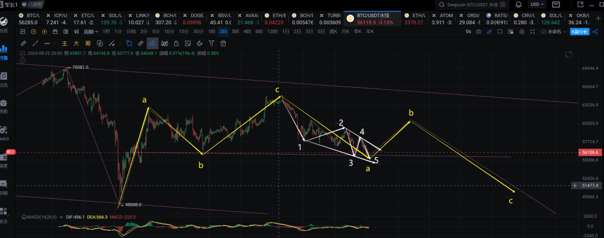Click the note edit icon in drawing toolbar

pyautogui.click(x=188, y=43)
